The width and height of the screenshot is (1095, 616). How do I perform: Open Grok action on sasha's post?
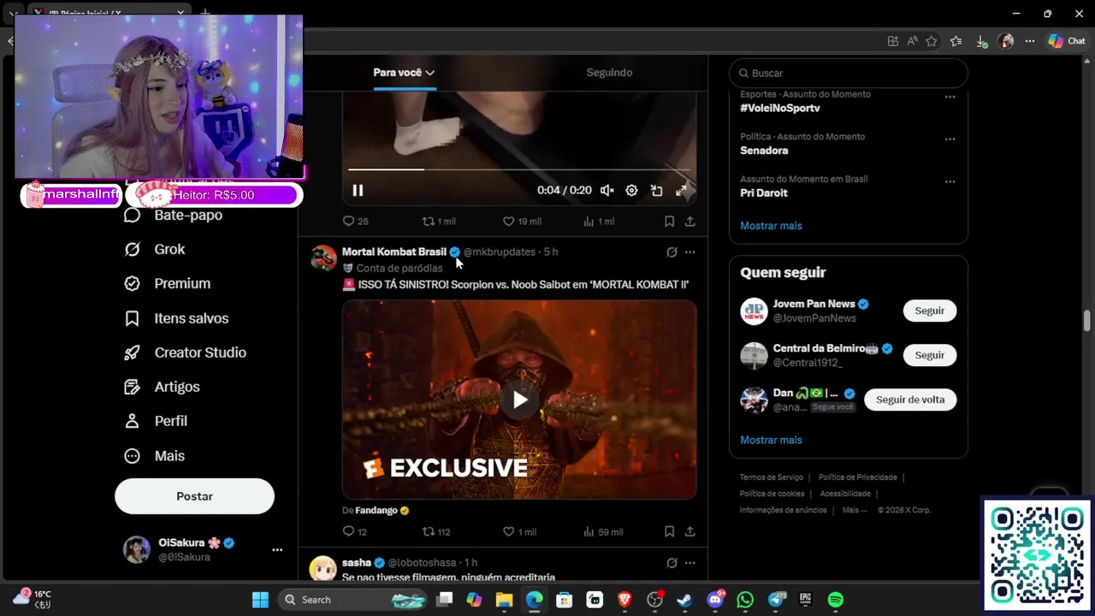(x=672, y=563)
